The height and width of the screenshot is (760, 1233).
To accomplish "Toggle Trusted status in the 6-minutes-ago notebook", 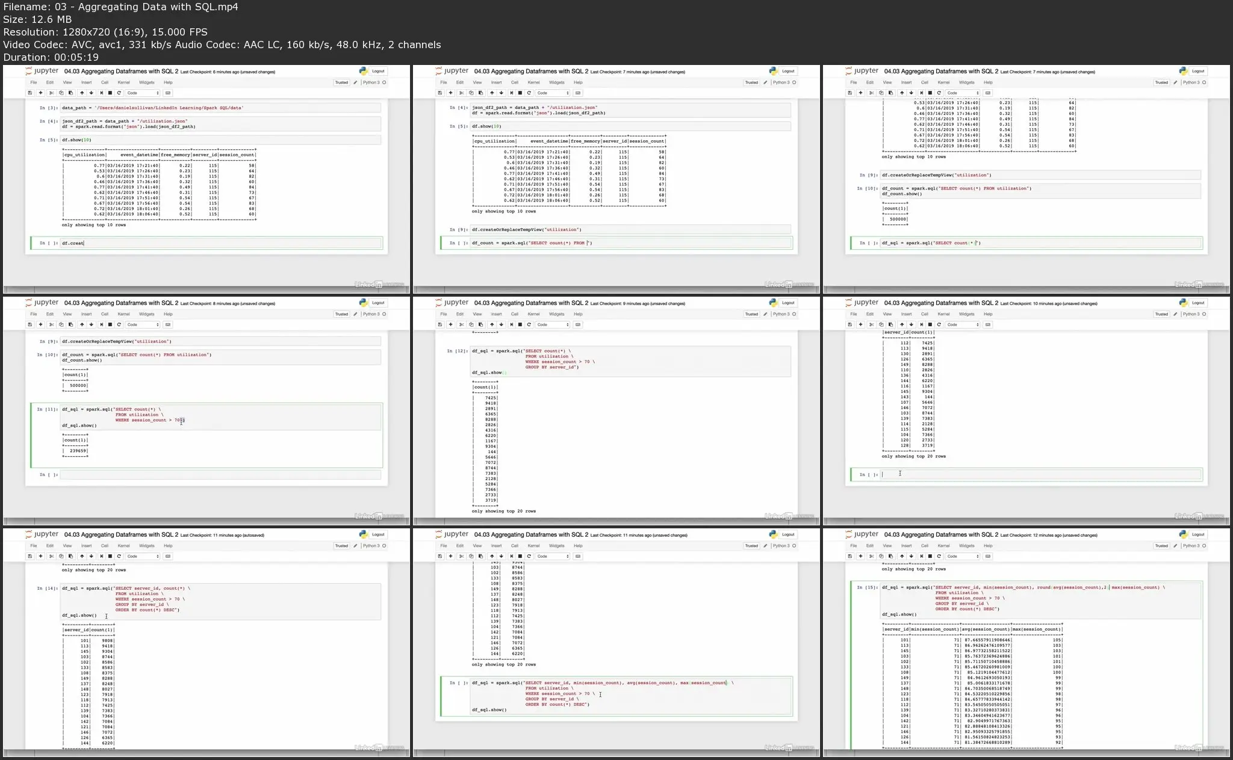I will (x=341, y=82).
